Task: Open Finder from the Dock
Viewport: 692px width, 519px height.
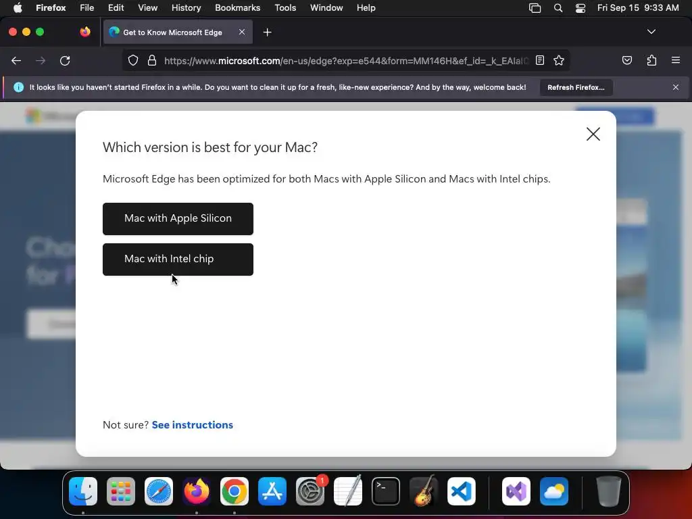Action: point(83,491)
